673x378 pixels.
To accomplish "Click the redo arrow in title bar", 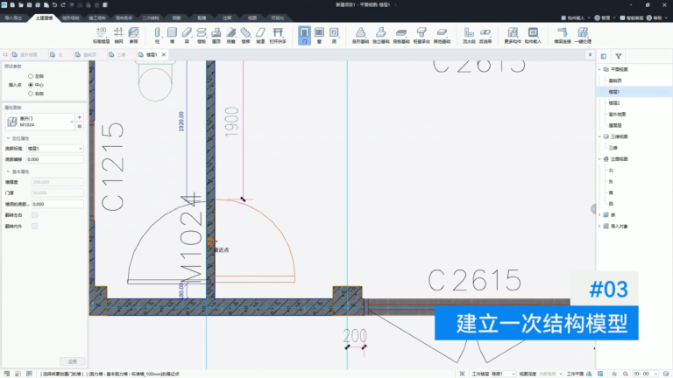I will 63,4.
